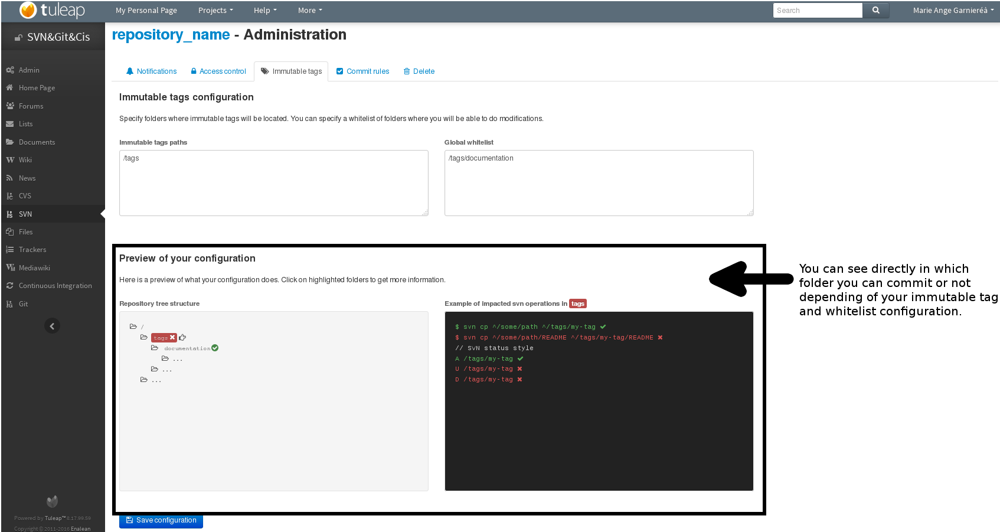Expand the collapsed folder under documentation
Screen dimensions: 1000x532
coord(165,358)
